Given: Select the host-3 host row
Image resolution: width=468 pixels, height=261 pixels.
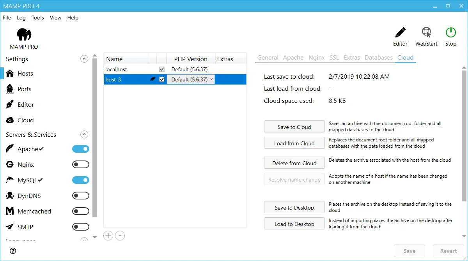Looking at the screenshot, I should click(175, 79).
